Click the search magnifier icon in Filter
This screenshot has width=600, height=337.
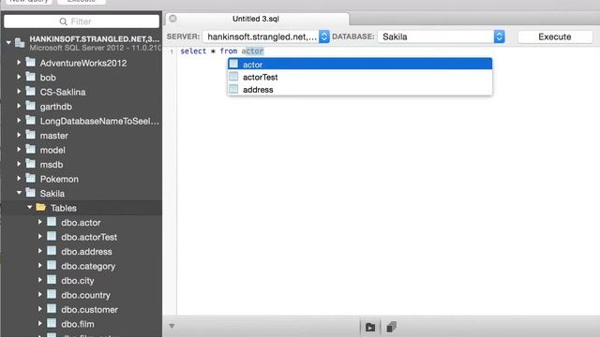pyautogui.click(x=63, y=22)
